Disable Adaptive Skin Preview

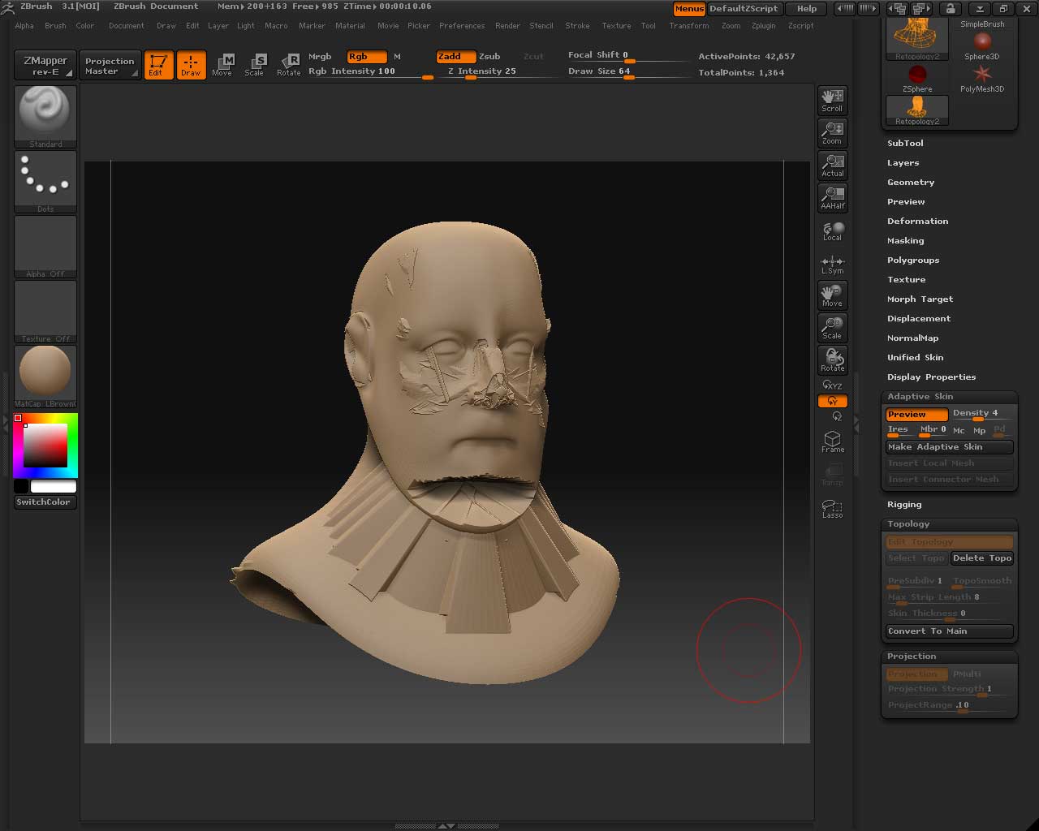point(916,415)
